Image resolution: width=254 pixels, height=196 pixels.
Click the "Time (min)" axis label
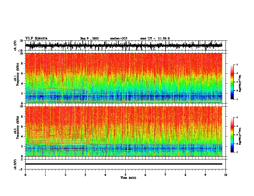click(128, 178)
